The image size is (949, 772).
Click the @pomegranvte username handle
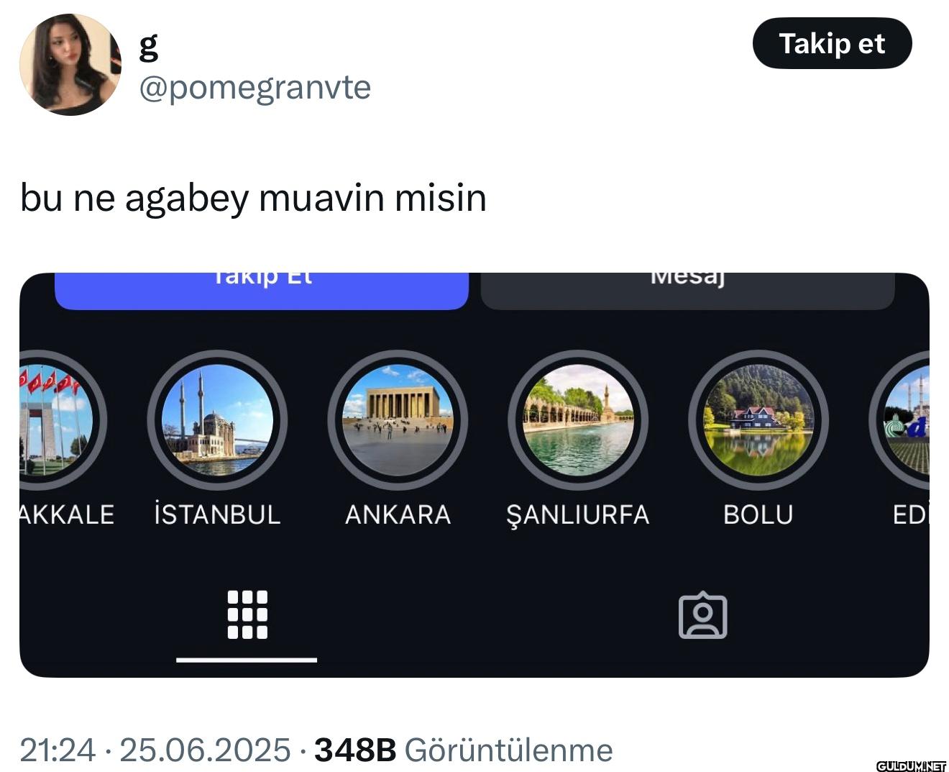click(x=255, y=88)
